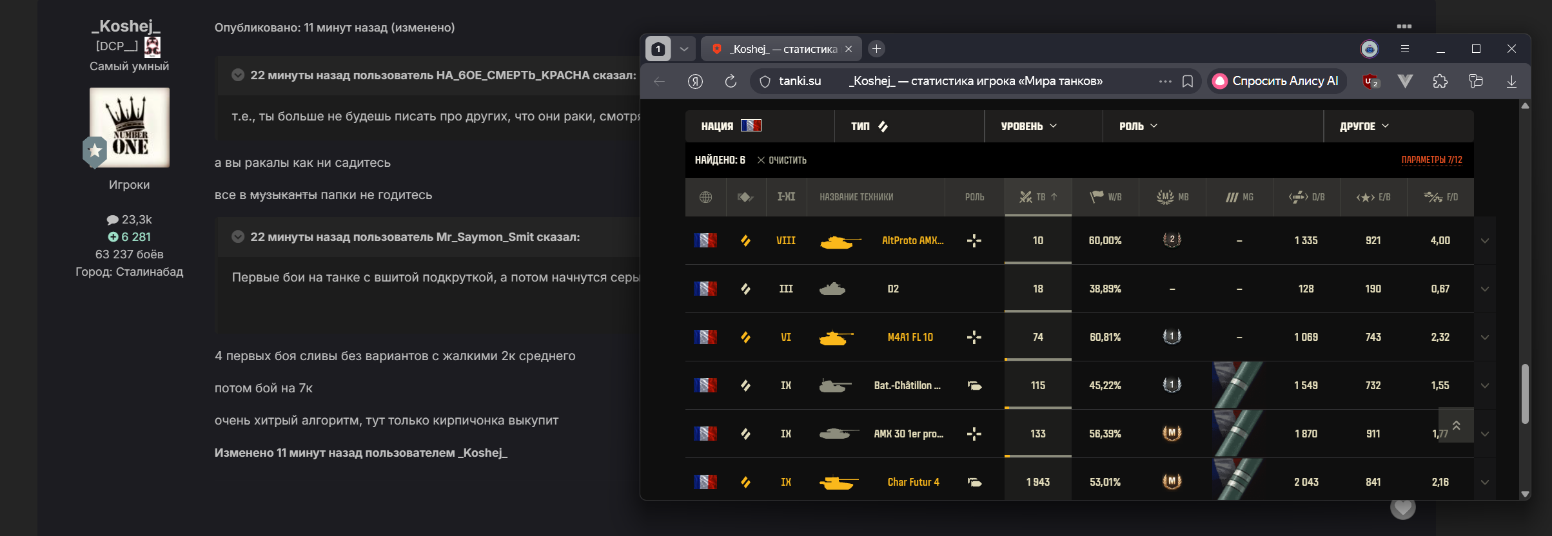Open the Другое filter dropdown

[x=1364, y=126]
